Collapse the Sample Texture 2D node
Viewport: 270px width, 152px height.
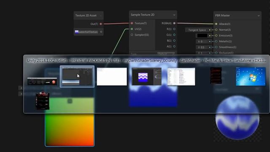[174, 15]
